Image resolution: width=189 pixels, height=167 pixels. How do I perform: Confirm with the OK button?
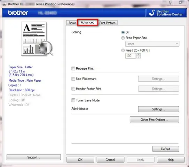click(80, 160)
